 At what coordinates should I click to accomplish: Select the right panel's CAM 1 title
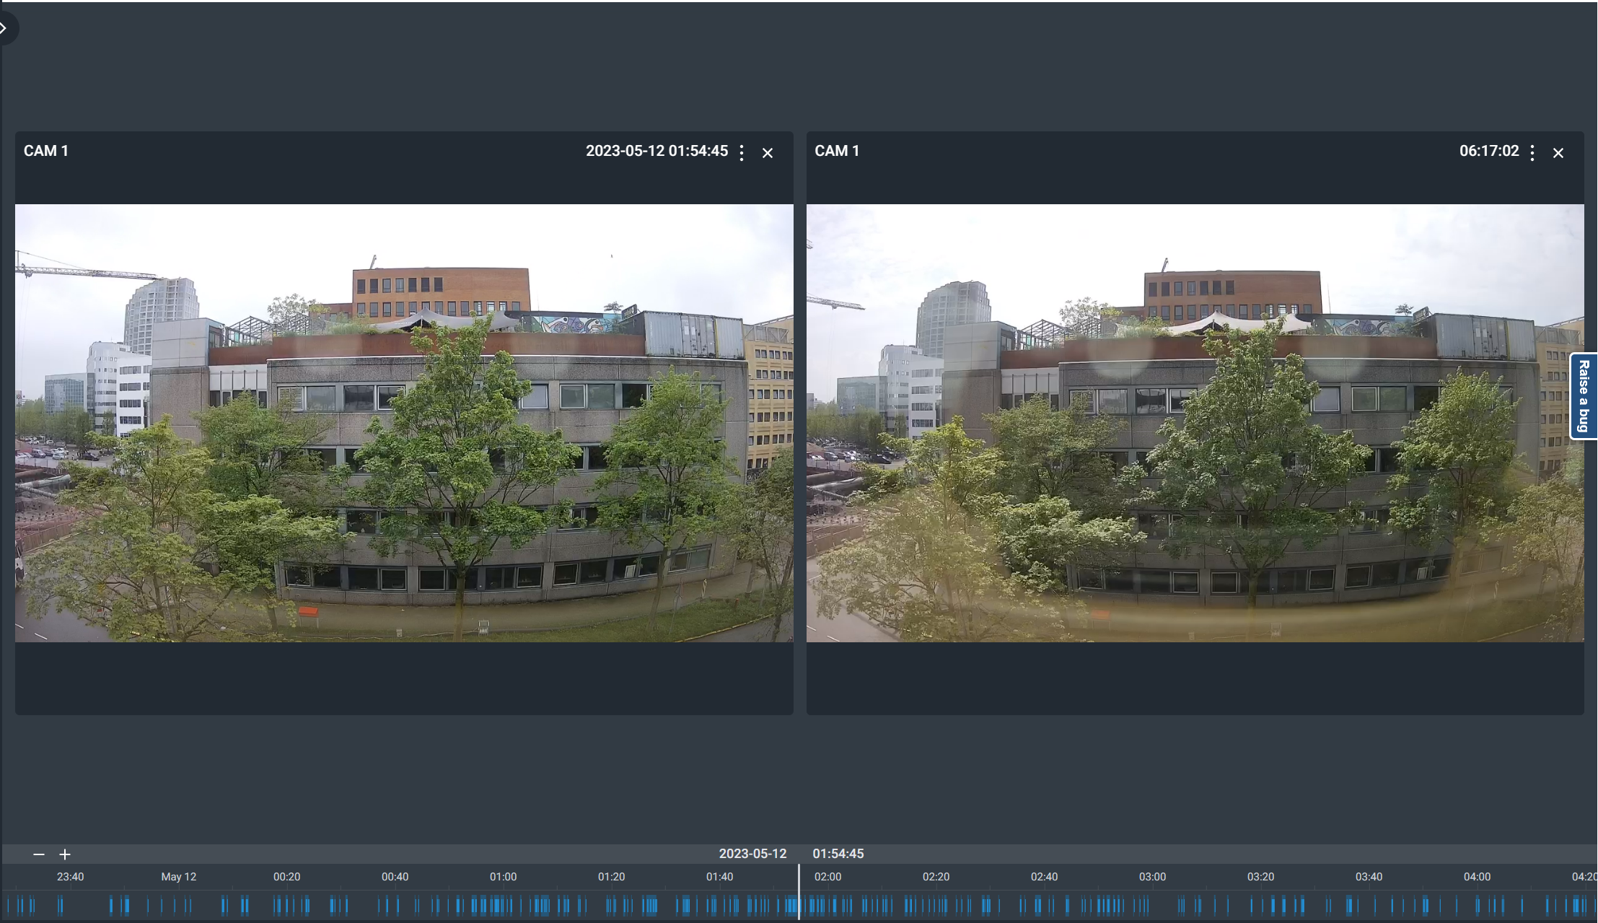pyautogui.click(x=837, y=151)
